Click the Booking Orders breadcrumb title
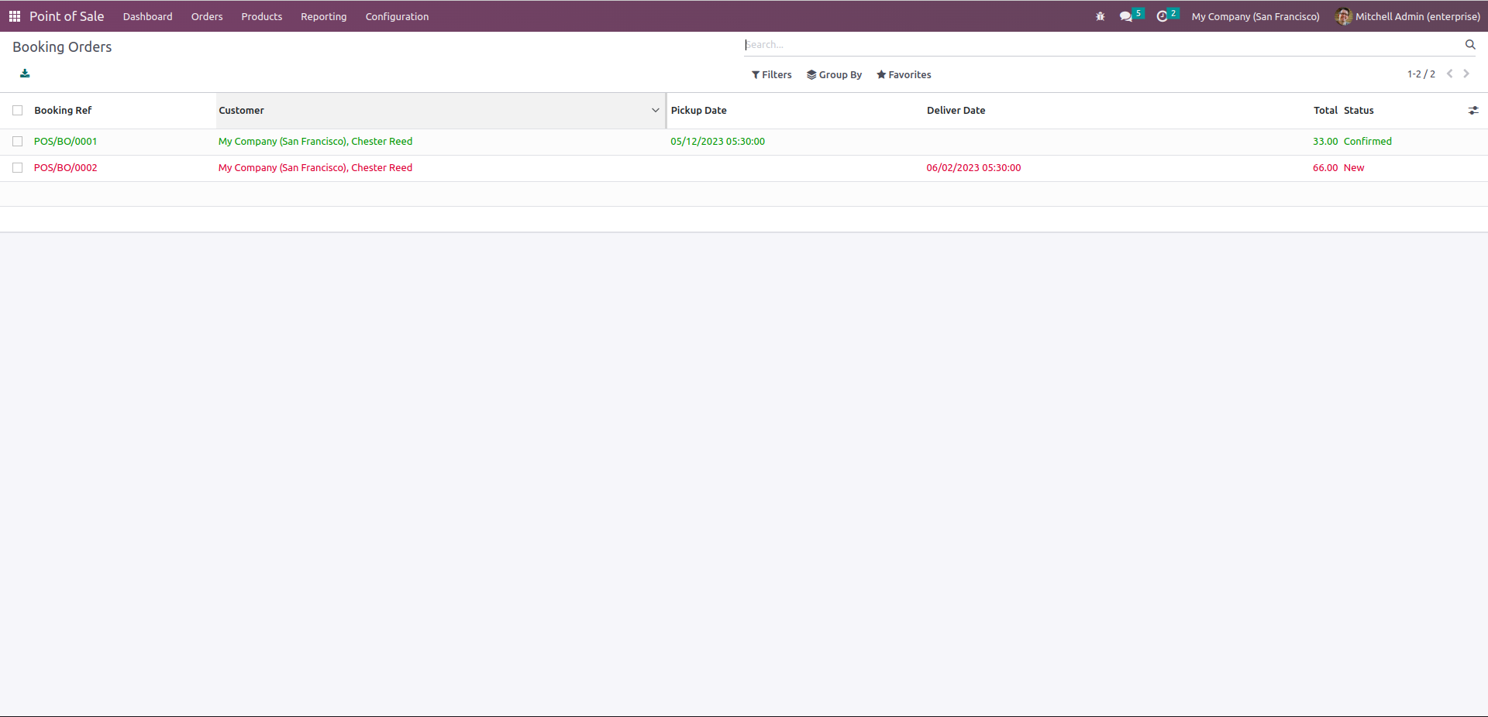Image resolution: width=1488 pixels, height=717 pixels. click(62, 47)
